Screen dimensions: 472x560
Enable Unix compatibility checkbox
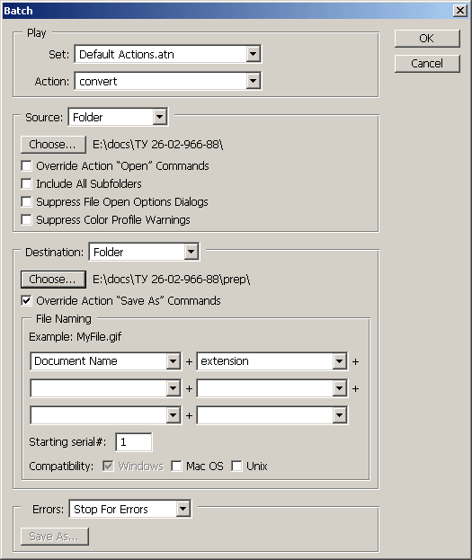(x=236, y=467)
